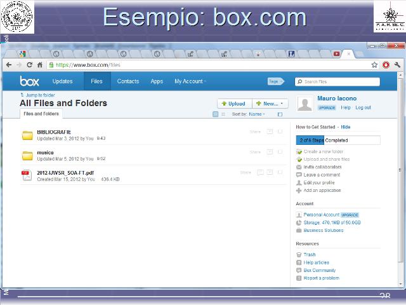
Task: Click UPGRADE badge beside Personal Account
Action: (x=350, y=215)
